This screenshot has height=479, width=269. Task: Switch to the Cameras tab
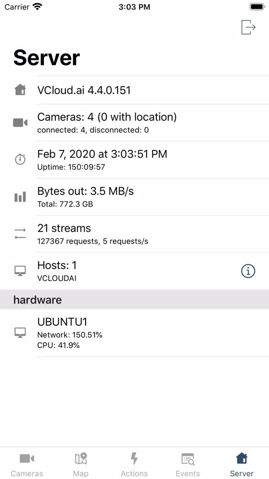[27, 464]
